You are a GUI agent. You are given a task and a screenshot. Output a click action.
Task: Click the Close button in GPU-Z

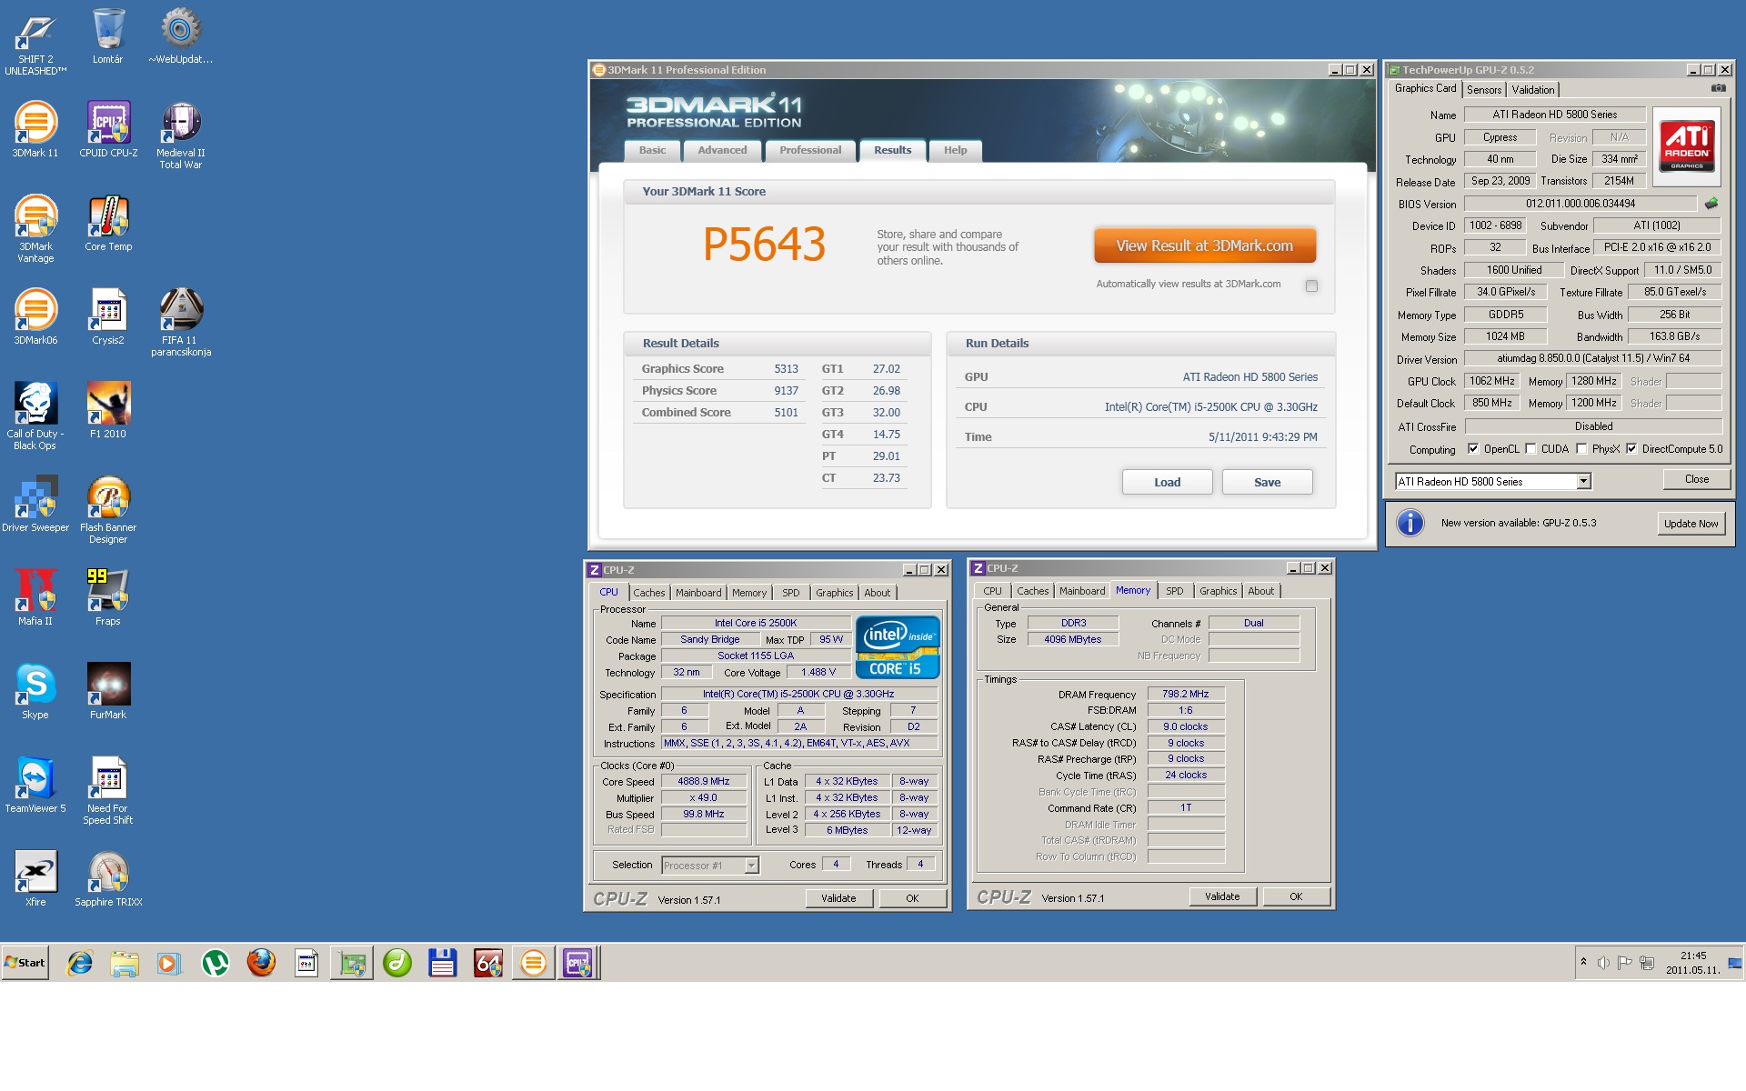[x=1696, y=479]
